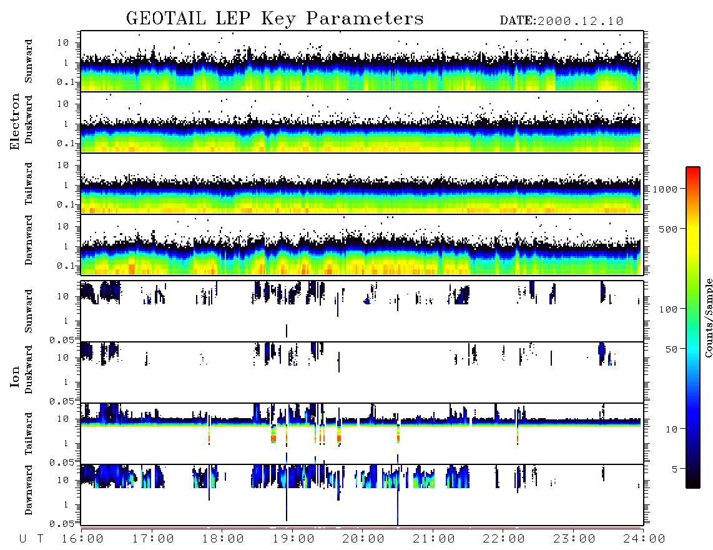Screen dimensions: 713x550
Task: Select the "1000" colorbar tick value
Action: [x=665, y=189]
